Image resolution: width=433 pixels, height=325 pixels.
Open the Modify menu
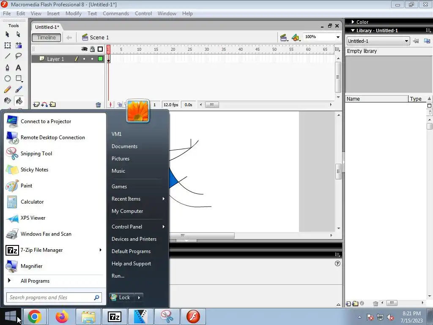[74, 14]
